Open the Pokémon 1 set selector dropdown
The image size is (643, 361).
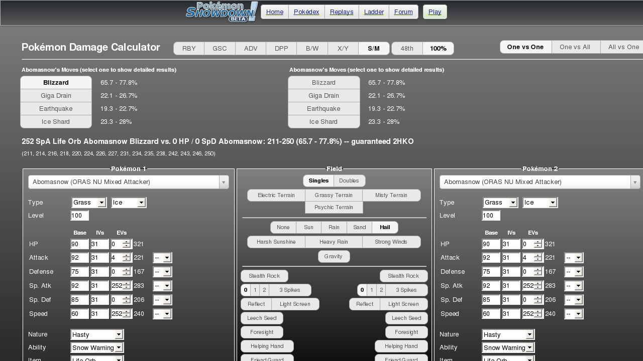point(129,182)
